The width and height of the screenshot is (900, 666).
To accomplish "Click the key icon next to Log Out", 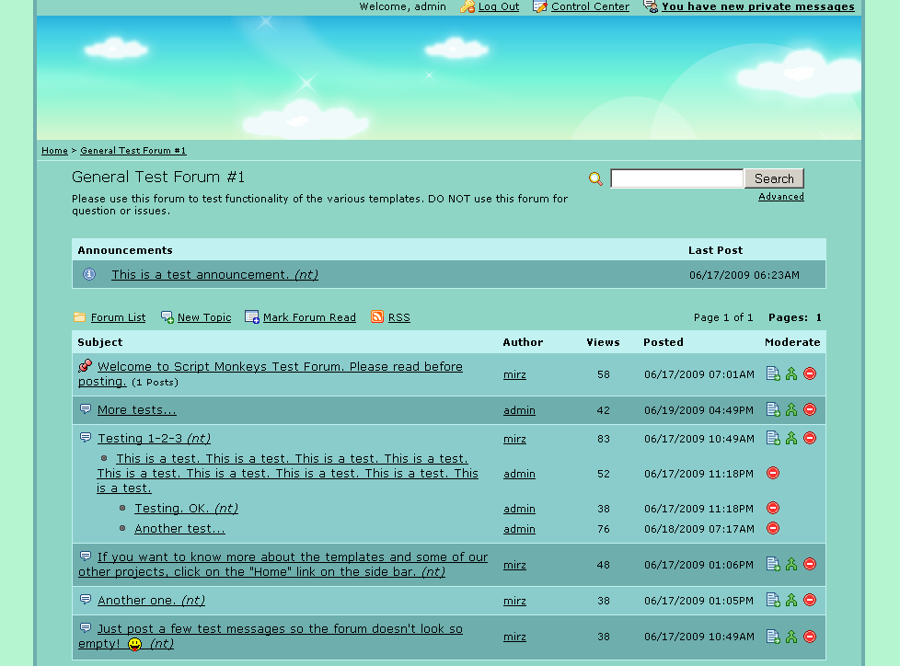I will click(x=467, y=6).
